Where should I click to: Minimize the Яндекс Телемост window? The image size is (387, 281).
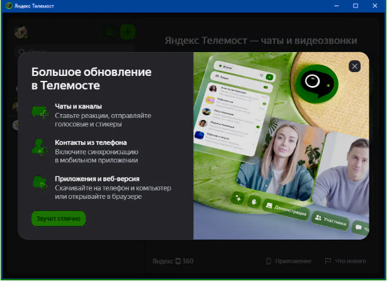337,6
